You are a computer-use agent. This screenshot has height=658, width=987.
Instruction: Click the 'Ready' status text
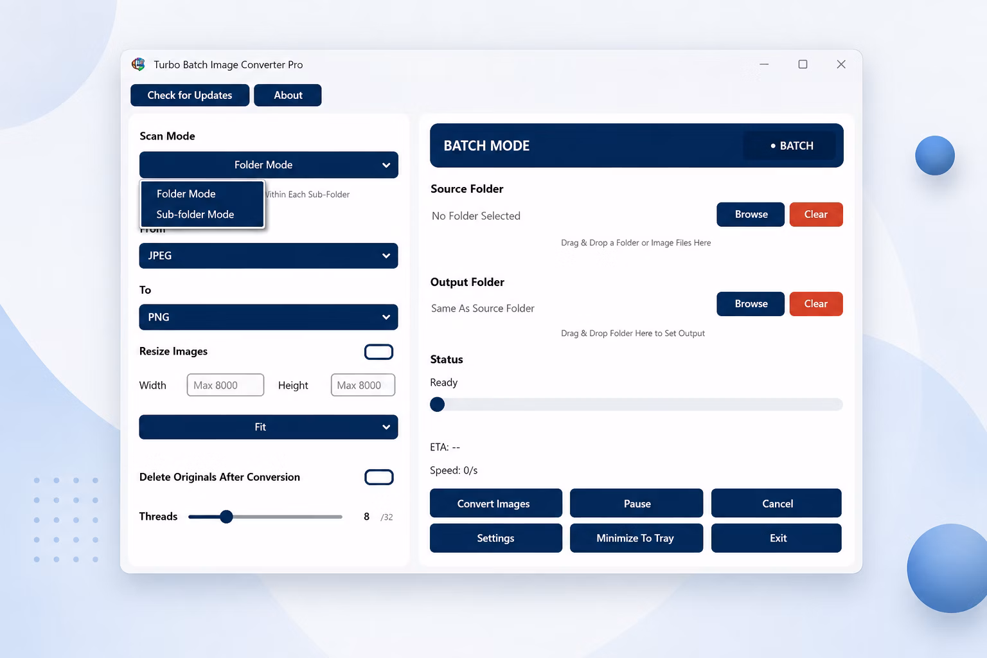tap(444, 382)
